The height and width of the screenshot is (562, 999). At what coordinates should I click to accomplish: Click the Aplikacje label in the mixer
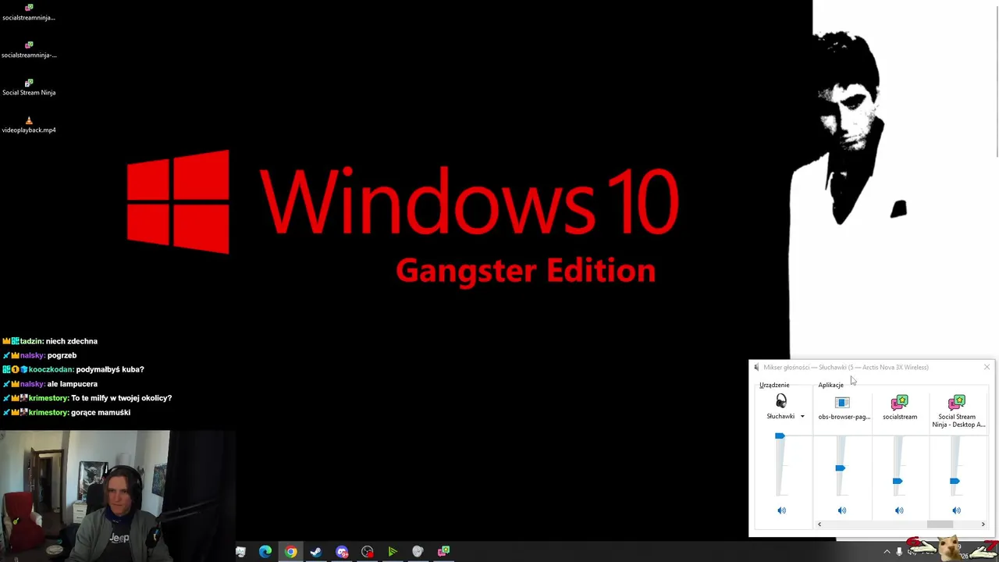click(830, 385)
